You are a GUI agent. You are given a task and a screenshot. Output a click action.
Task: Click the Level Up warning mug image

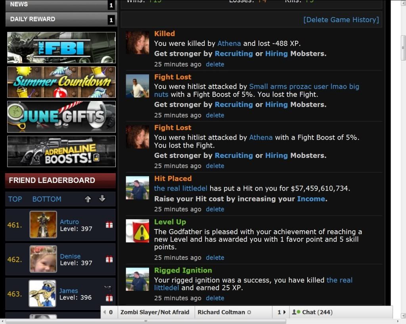pos(137,231)
